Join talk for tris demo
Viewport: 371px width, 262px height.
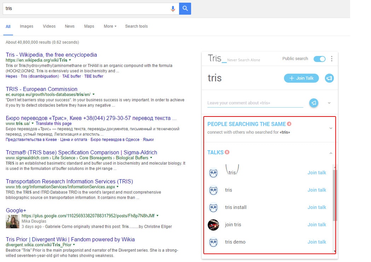tap(317, 242)
